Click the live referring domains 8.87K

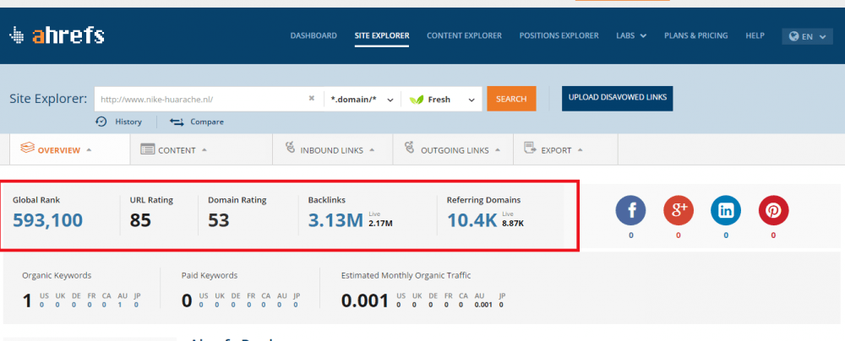513,223
